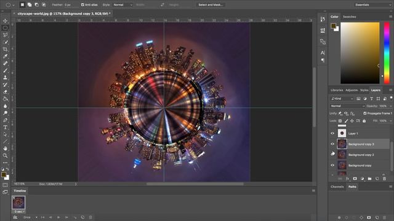Select the Elliptical Marquee tool in toolbar

[6, 28]
